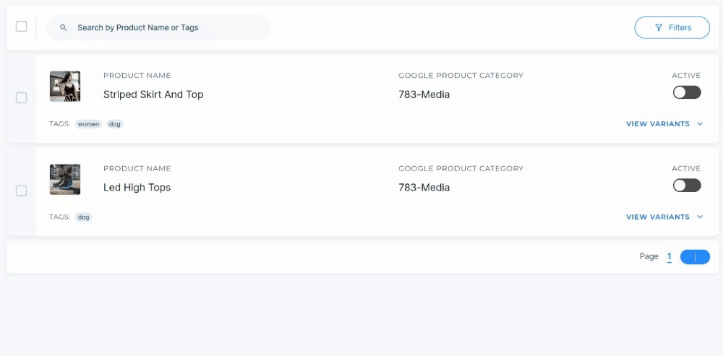Click the Striped Skirt And Top name

(153, 95)
